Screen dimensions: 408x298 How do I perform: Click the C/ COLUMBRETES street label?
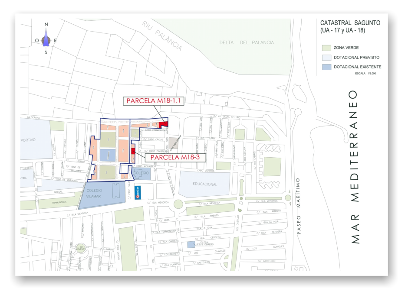pyautogui.click(x=169, y=254)
